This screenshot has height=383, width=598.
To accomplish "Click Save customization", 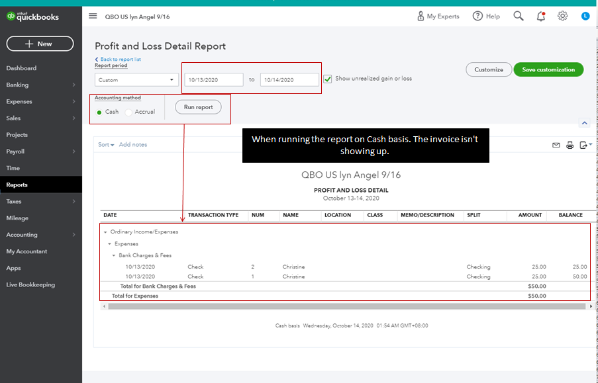I will (x=548, y=69).
